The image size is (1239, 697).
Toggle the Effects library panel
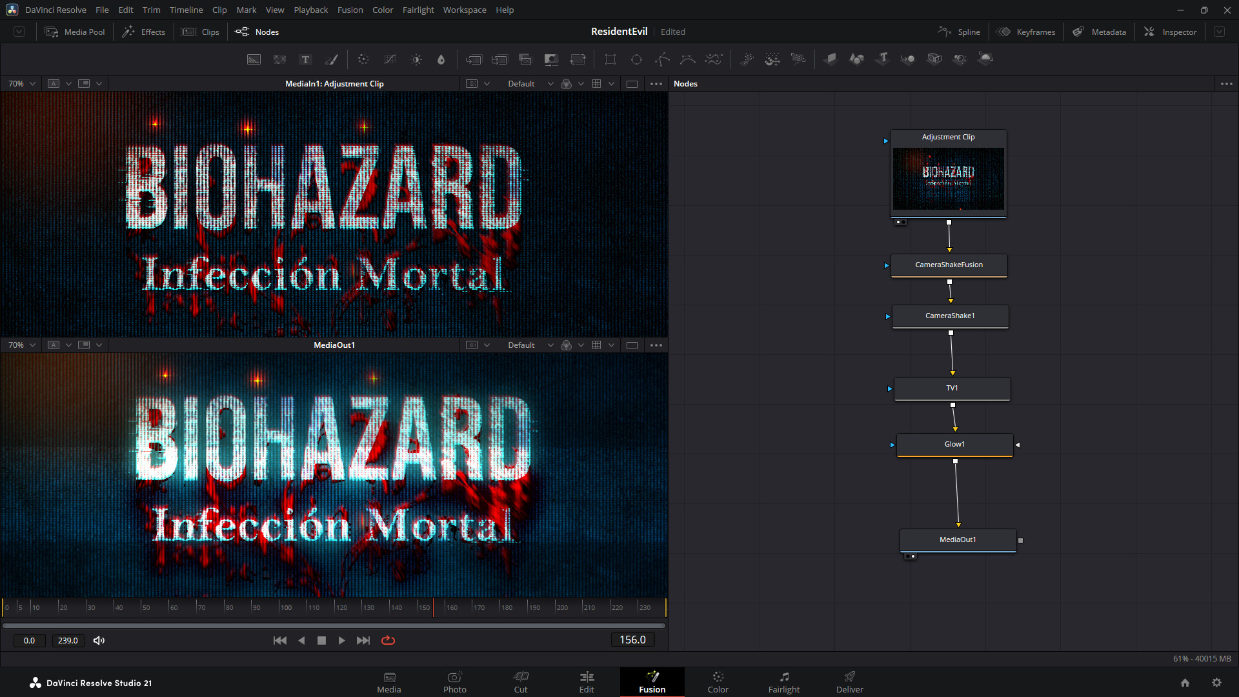coord(143,32)
